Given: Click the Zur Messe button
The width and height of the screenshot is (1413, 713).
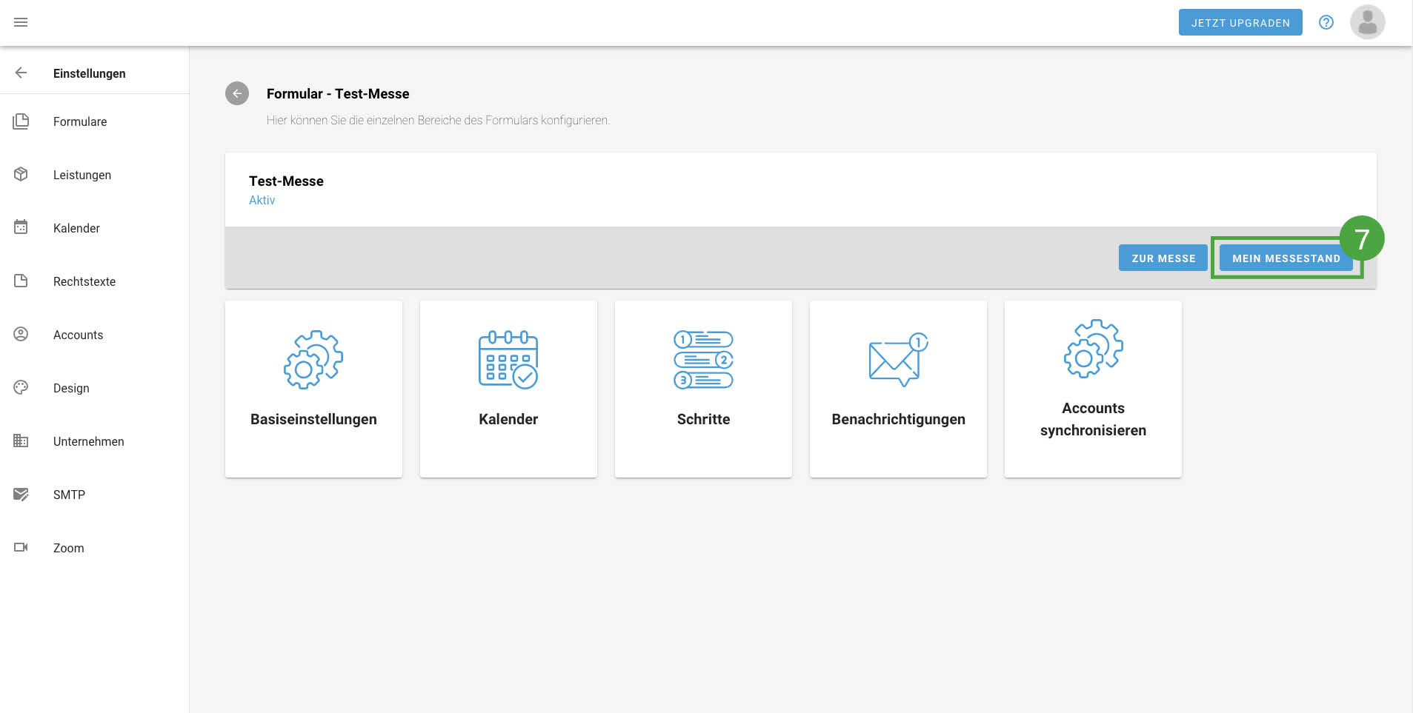Looking at the screenshot, I should [1163, 258].
